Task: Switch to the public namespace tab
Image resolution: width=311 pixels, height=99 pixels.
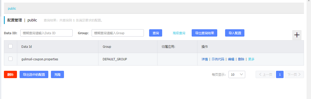Action: point(12,9)
